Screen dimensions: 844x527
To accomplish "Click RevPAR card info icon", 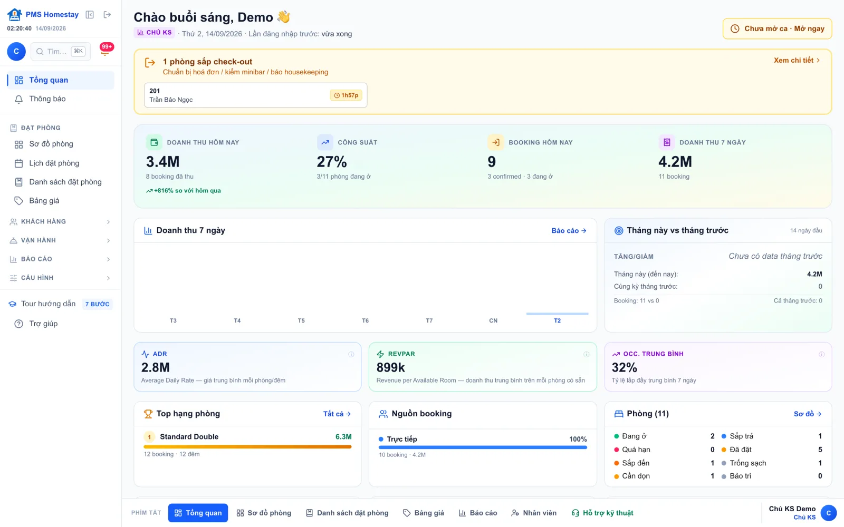I will [586, 354].
